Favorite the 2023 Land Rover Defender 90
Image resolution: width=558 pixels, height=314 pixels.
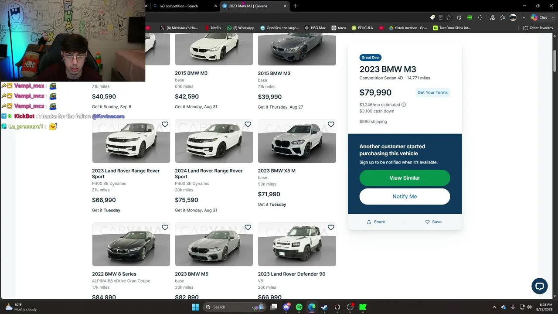coord(331,227)
